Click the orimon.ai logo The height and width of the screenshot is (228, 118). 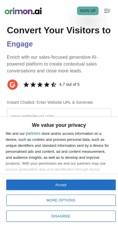(x=23, y=11)
